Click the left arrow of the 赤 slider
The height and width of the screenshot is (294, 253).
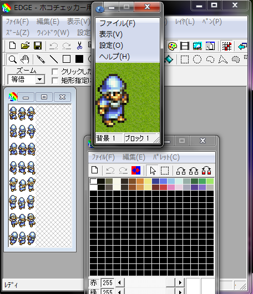click(119, 282)
